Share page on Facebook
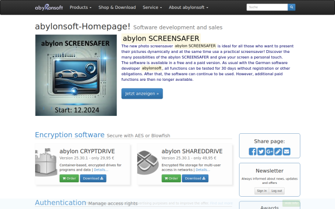This screenshot has height=209, width=335. (x=252, y=152)
